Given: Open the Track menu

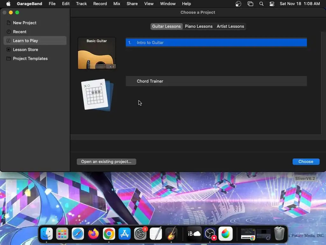Looking at the screenshot, I should click(x=81, y=4).
